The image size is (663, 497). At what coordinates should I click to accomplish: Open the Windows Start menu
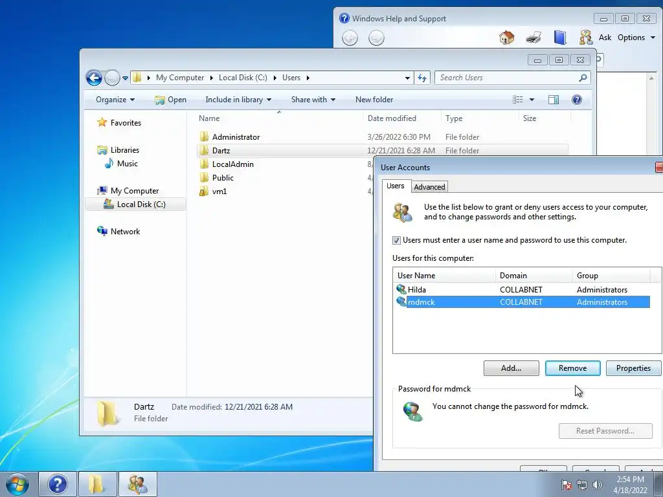(17, 484)
